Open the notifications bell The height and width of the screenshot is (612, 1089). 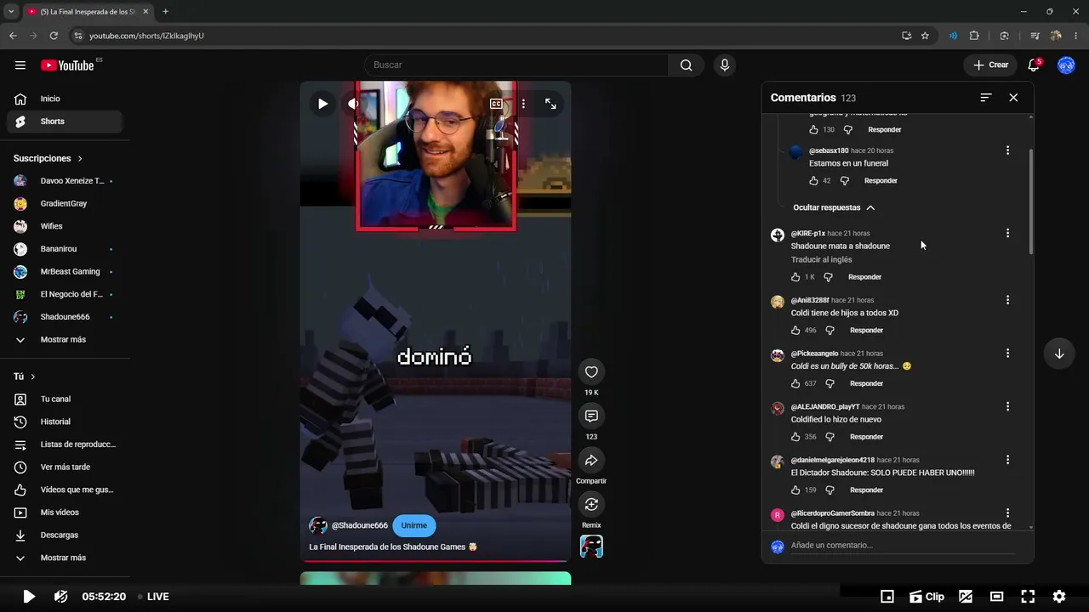[x=1034, y=65]
